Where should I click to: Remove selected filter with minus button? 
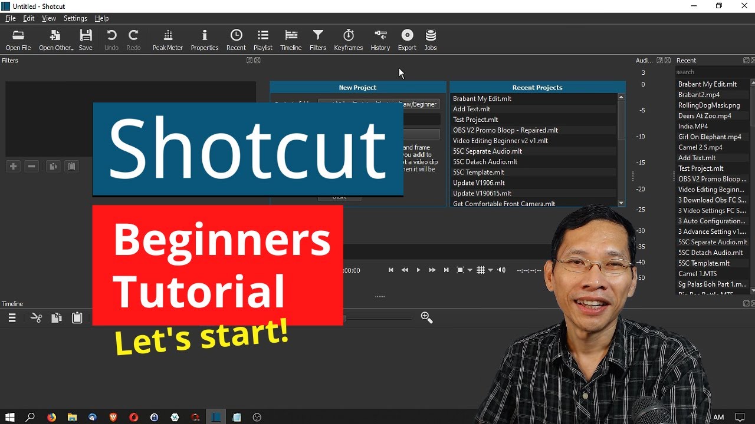point(32,167)
